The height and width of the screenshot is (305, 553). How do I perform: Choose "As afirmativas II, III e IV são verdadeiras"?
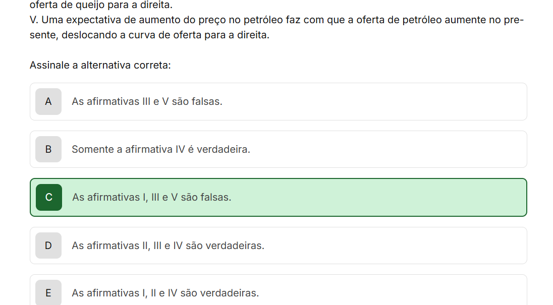tap(168, 246)
